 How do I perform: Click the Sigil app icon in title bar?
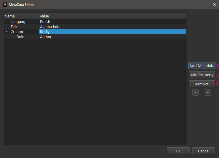pos(5,4)
